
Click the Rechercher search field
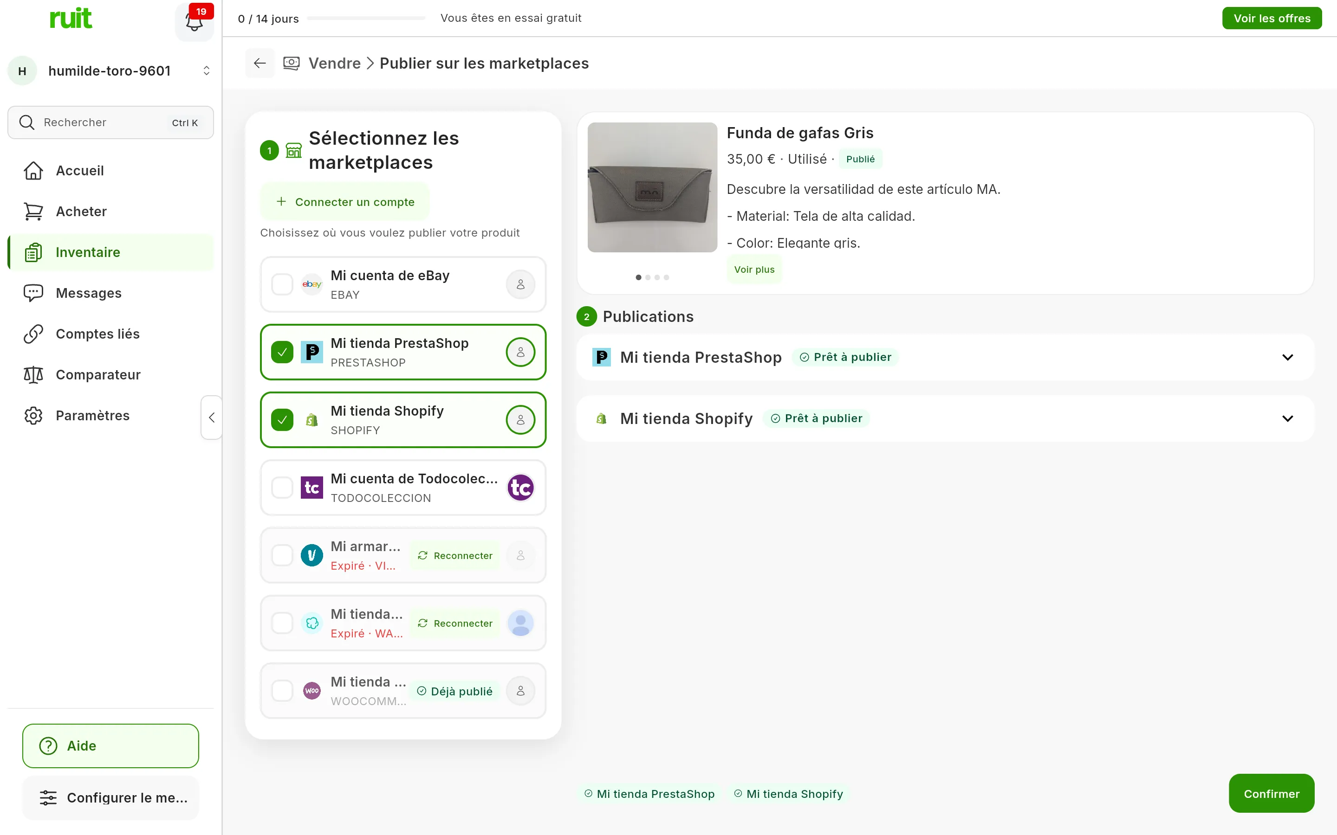tap(110, 122)
